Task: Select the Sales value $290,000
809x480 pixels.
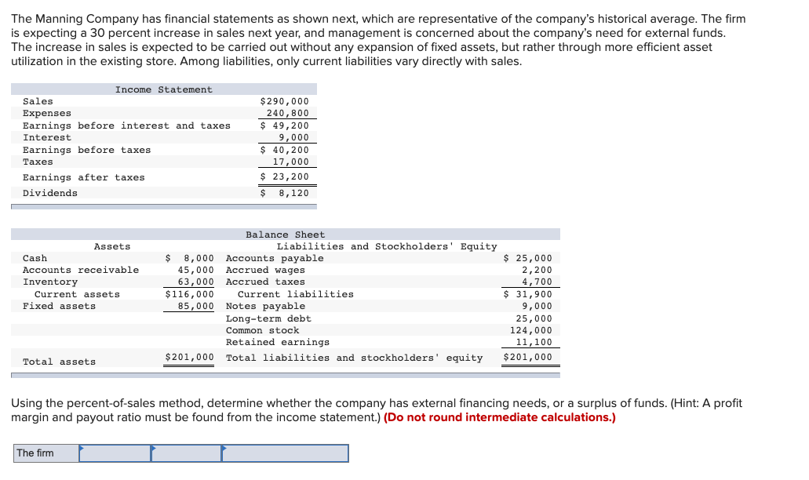Action: tap(284, 101)
